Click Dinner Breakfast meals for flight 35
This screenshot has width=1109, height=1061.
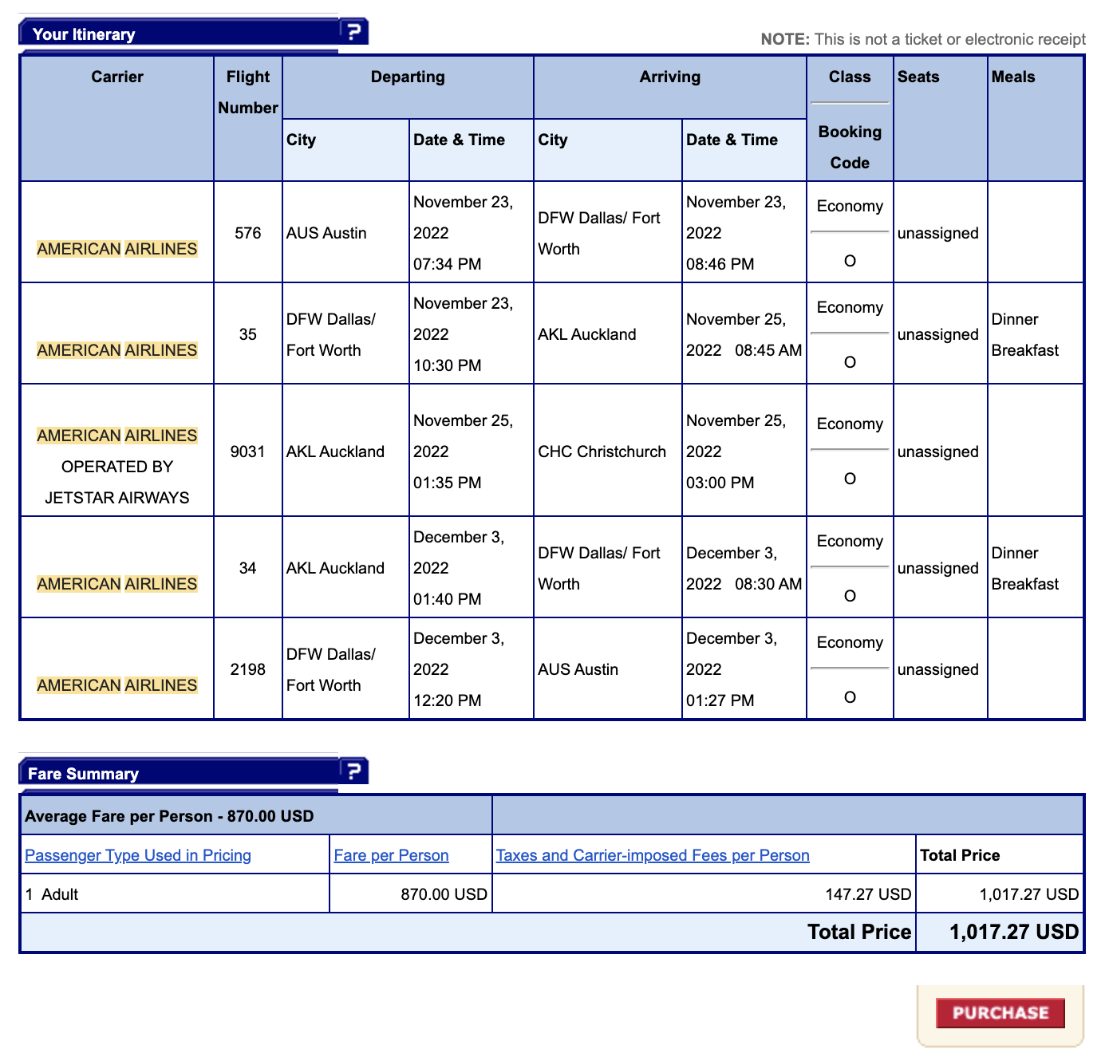point(1025,334)
